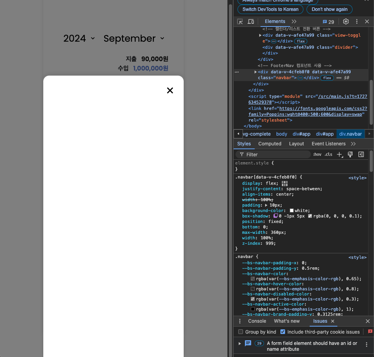The height and width of the screenshot is (357, 374).
Task: Open the box-shadow editor icon
Action: pyautogui.click(x=275, y=216)
